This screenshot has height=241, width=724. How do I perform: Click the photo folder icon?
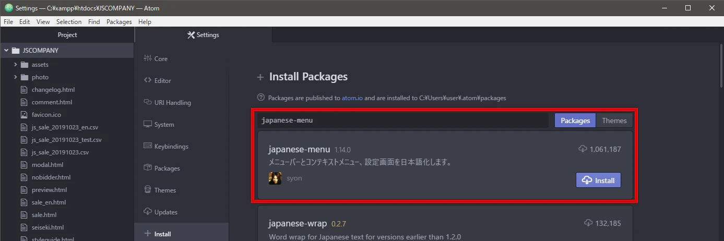(24, 77)
